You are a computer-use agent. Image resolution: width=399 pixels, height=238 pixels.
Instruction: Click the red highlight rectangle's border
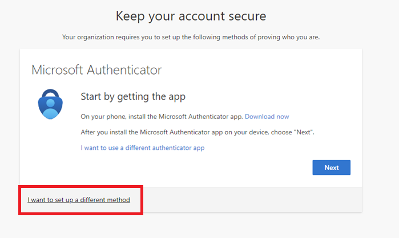pyautogui.click(x=20, y=200)
